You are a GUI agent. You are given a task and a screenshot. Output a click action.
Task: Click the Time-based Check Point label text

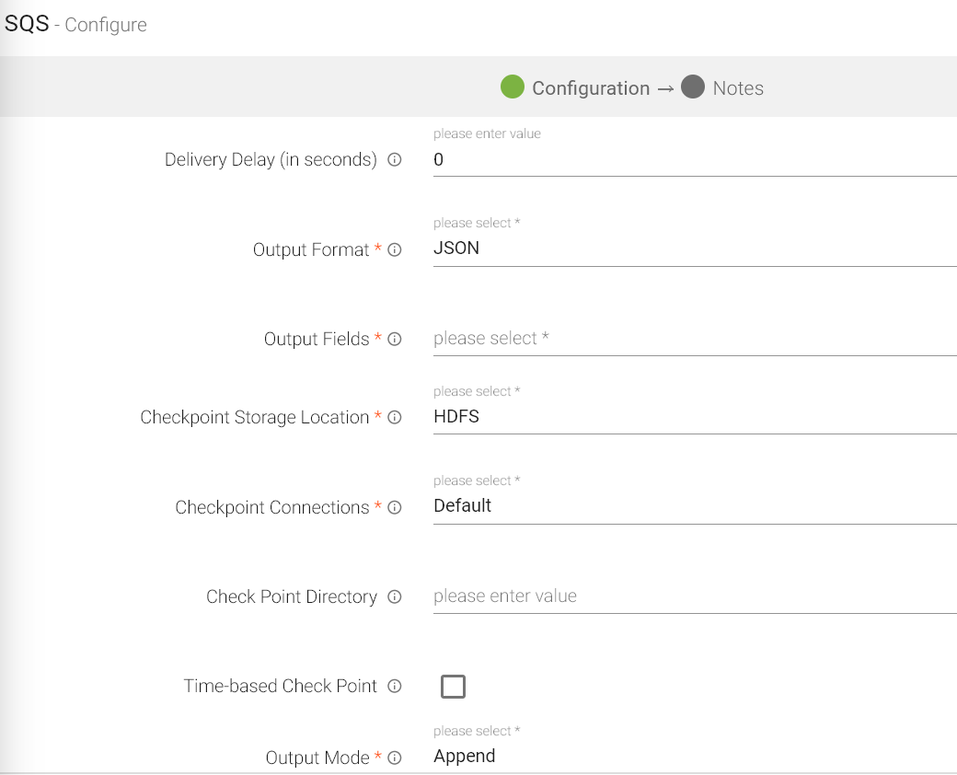280,687
